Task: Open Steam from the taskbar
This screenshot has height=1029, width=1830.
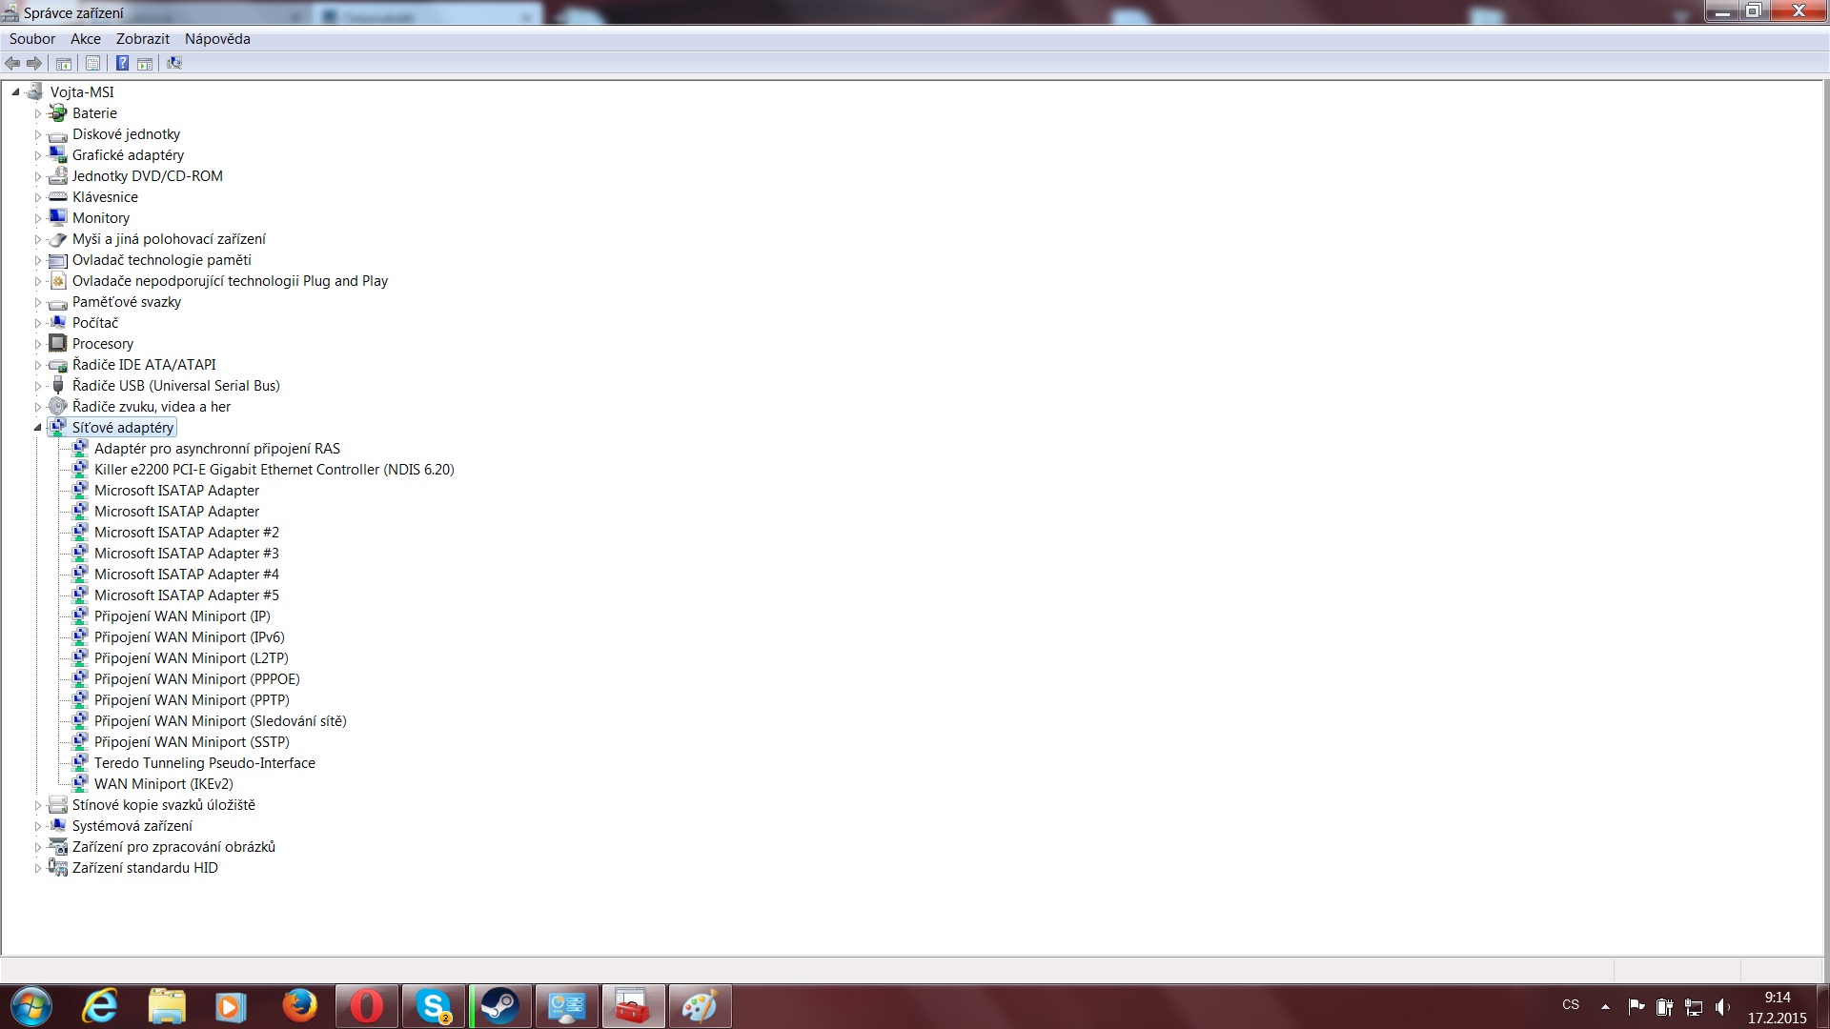Action: 499,1006
